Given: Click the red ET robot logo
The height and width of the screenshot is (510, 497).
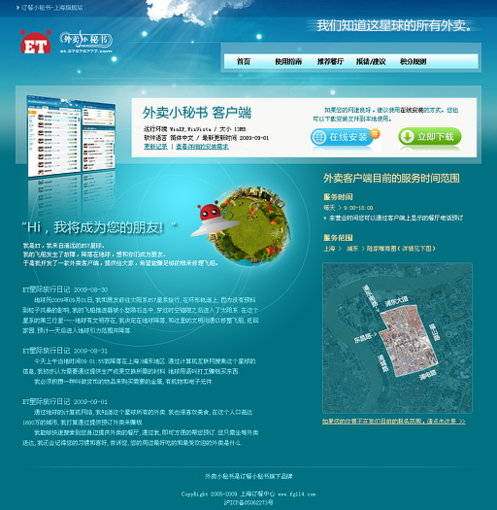Looking at the screenshot, I should (x=35, y=42).
